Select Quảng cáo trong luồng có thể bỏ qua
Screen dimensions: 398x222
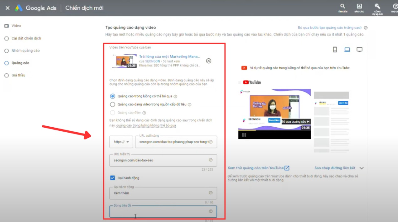pyautogui.click(x=112, y=96)
